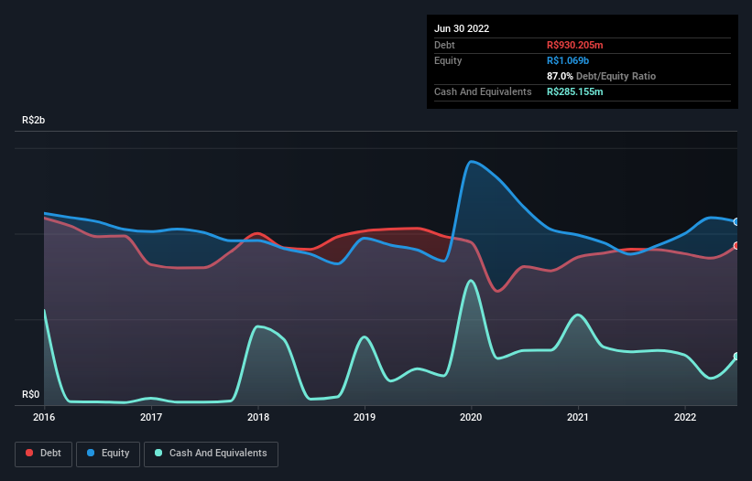Click the 87.0% Debt/Equity Ratio text
This screenshot has width=752, height=481.
tap(602, 76)
